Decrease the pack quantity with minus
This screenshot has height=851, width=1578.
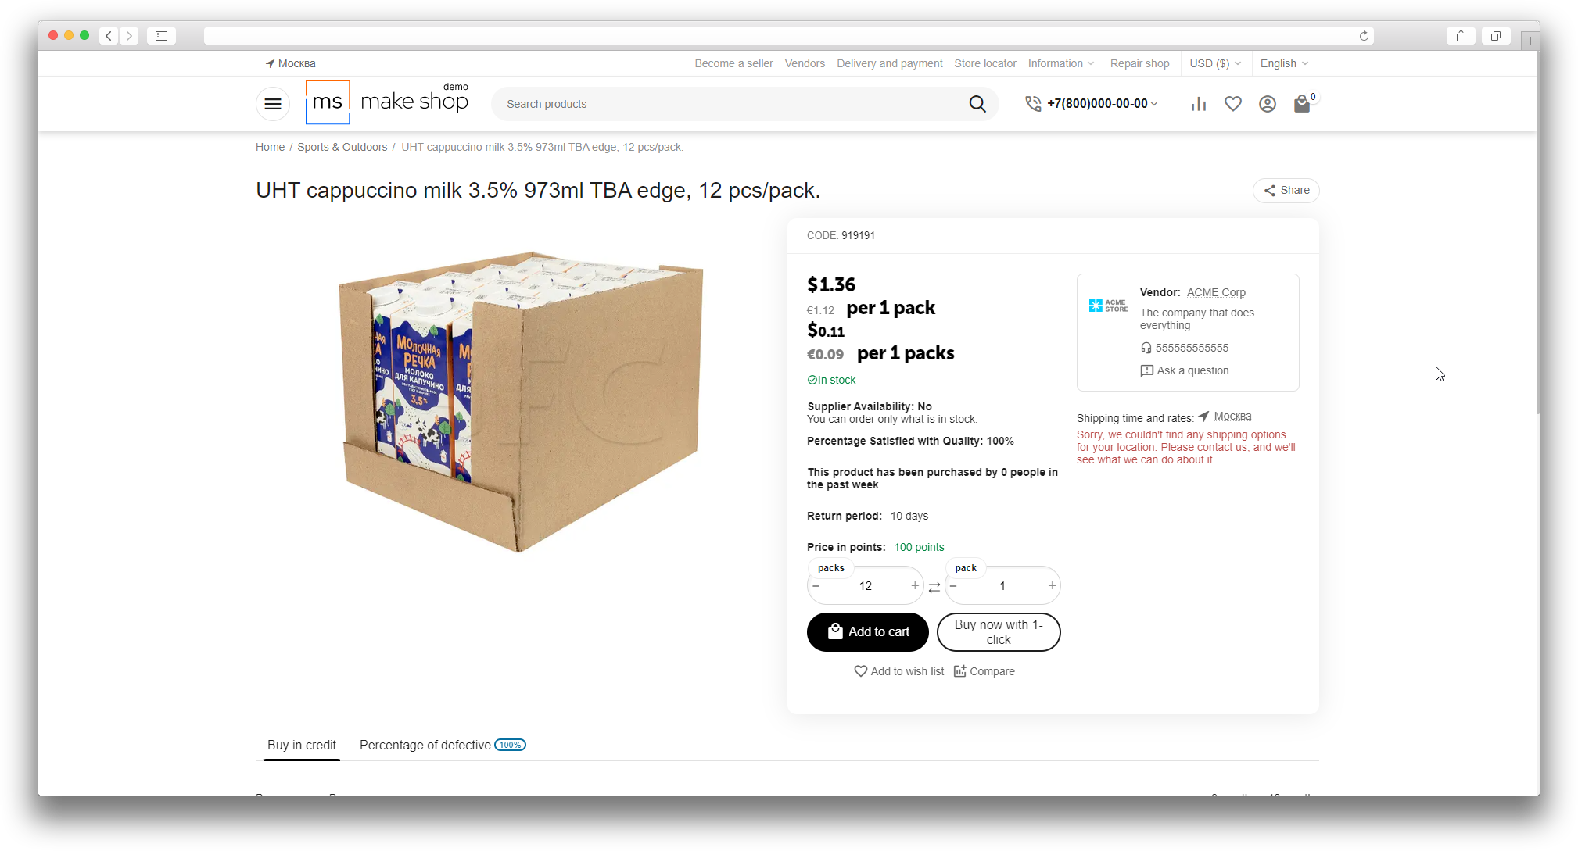coord(953,586)
